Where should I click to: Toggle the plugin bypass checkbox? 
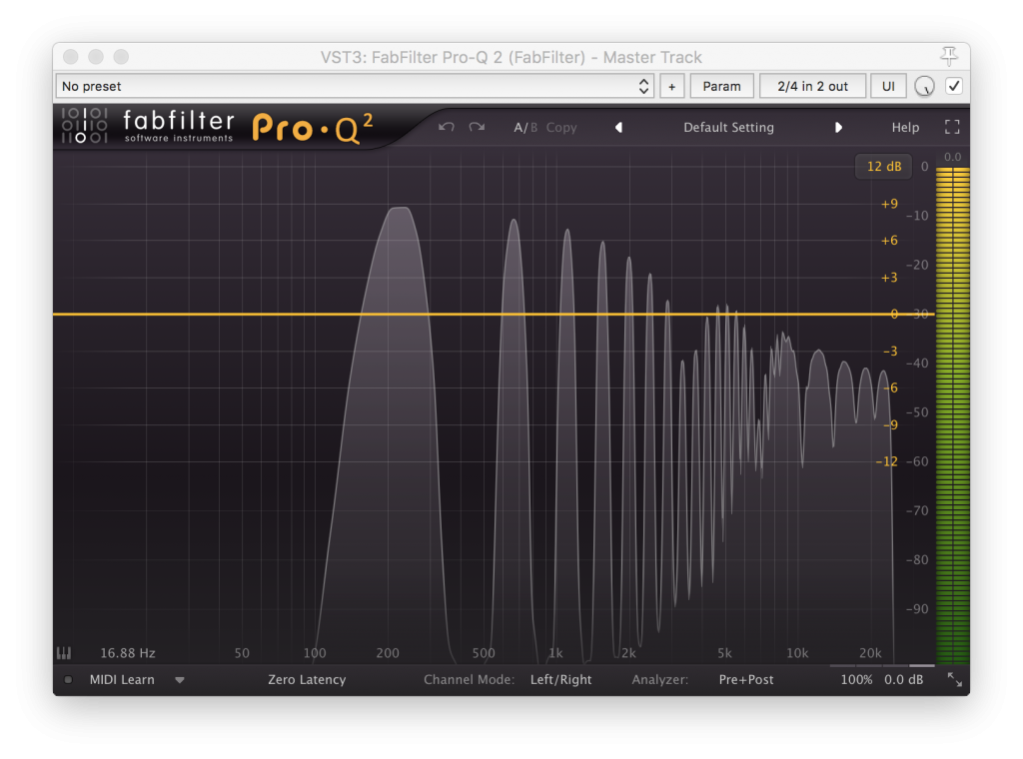click(954, 86)
